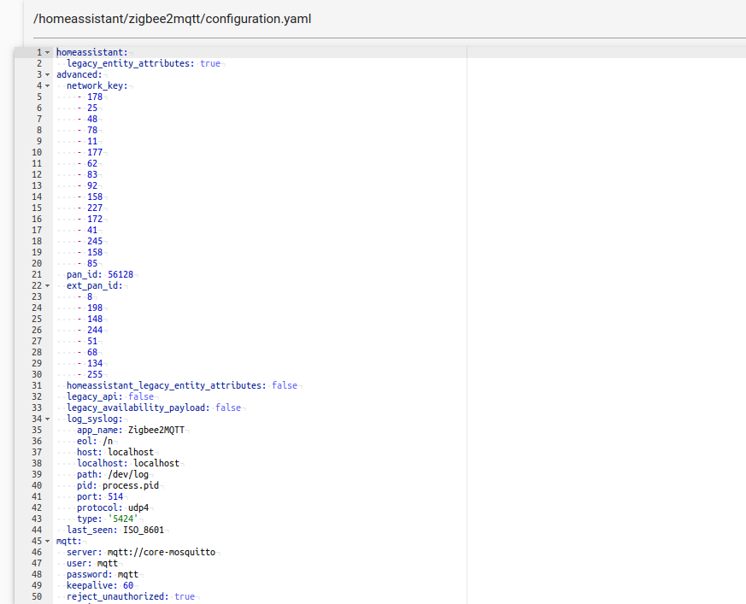Click the type value '5424'
Screen dimensions: 746x604
[123, 519]
